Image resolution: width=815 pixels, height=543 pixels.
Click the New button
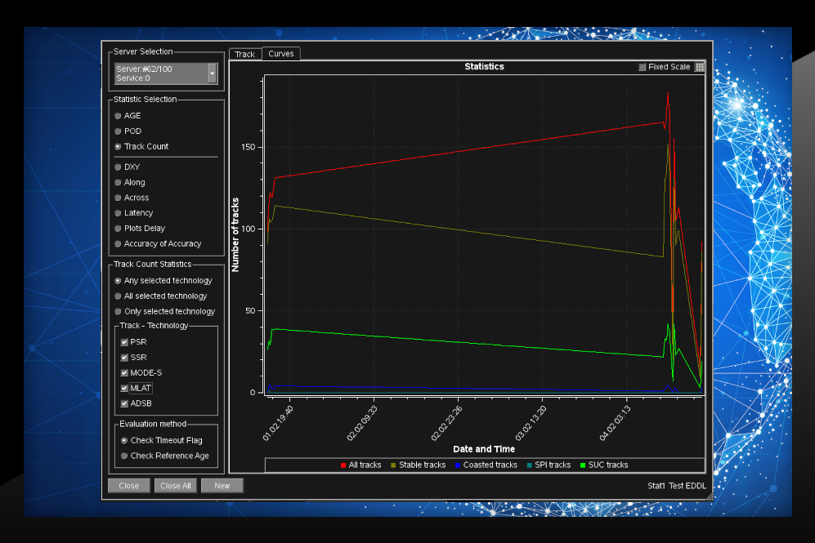coord(222,485)
